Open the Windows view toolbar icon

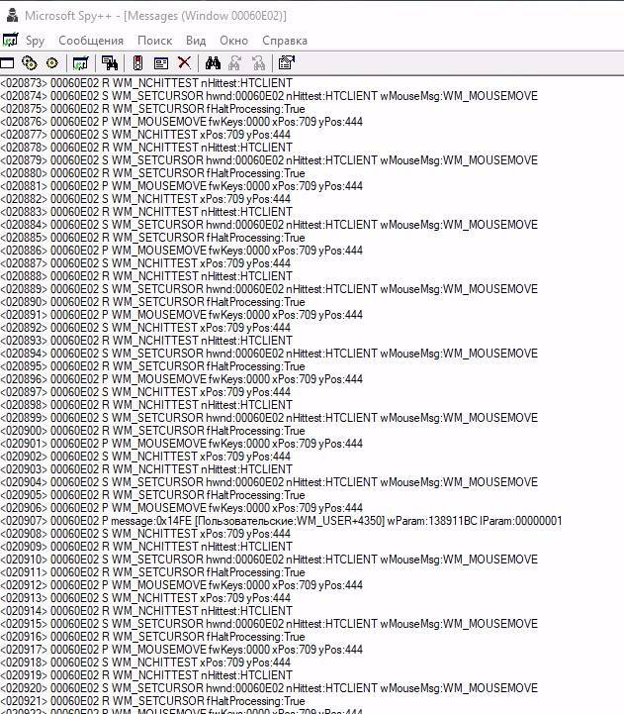[x=7, y=62]
